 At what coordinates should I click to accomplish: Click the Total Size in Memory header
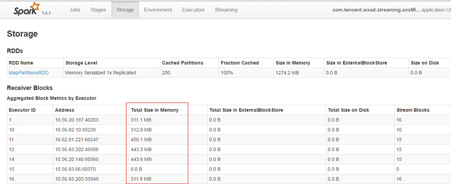point(155,110)
